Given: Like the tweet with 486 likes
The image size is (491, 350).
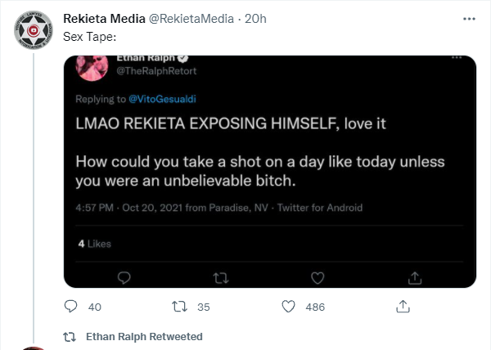Looking at the screenshot, I should 288,307.
